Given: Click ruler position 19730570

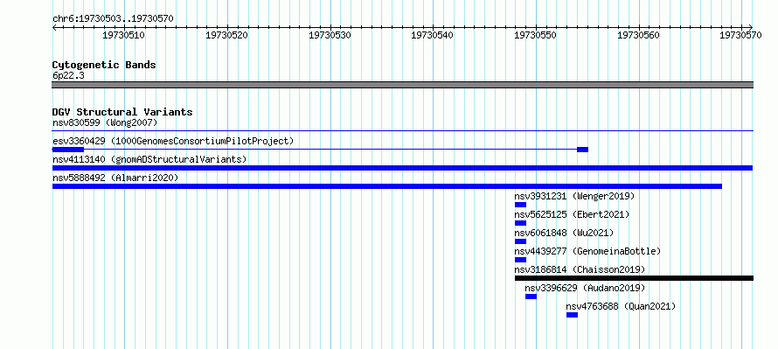Looking at the screenshot, I should pyautogui.click(x=740, y=35).
